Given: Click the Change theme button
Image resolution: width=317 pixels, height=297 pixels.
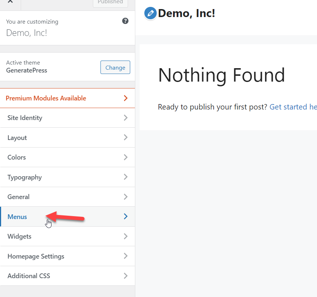Looking at the screenshot, I should [x=115, y=67].
